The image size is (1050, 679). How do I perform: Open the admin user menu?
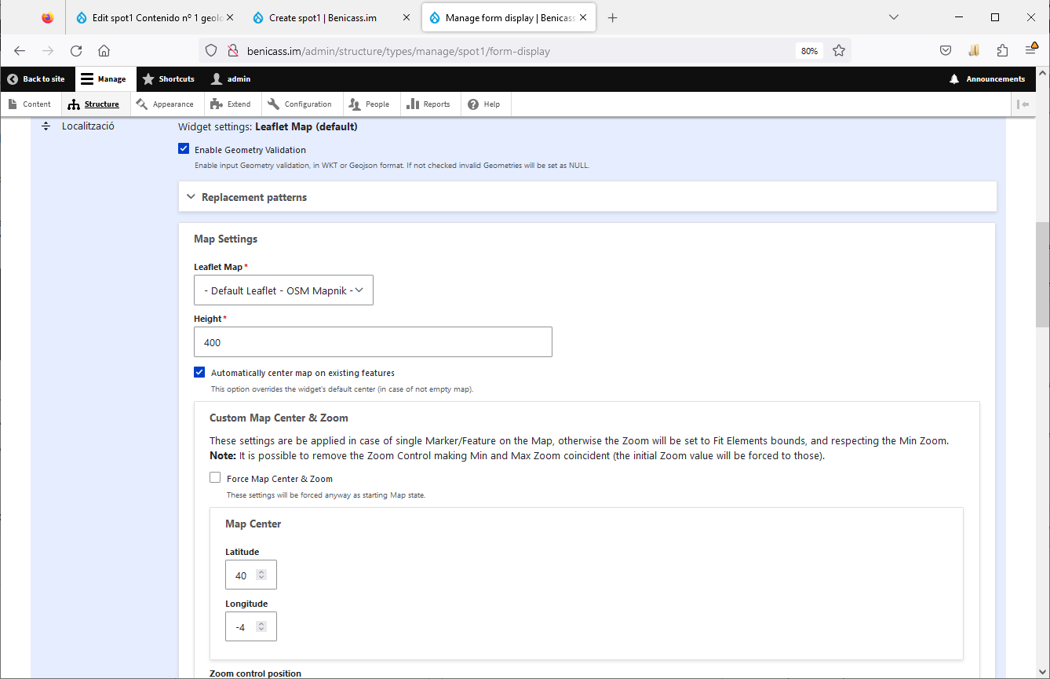232,79
